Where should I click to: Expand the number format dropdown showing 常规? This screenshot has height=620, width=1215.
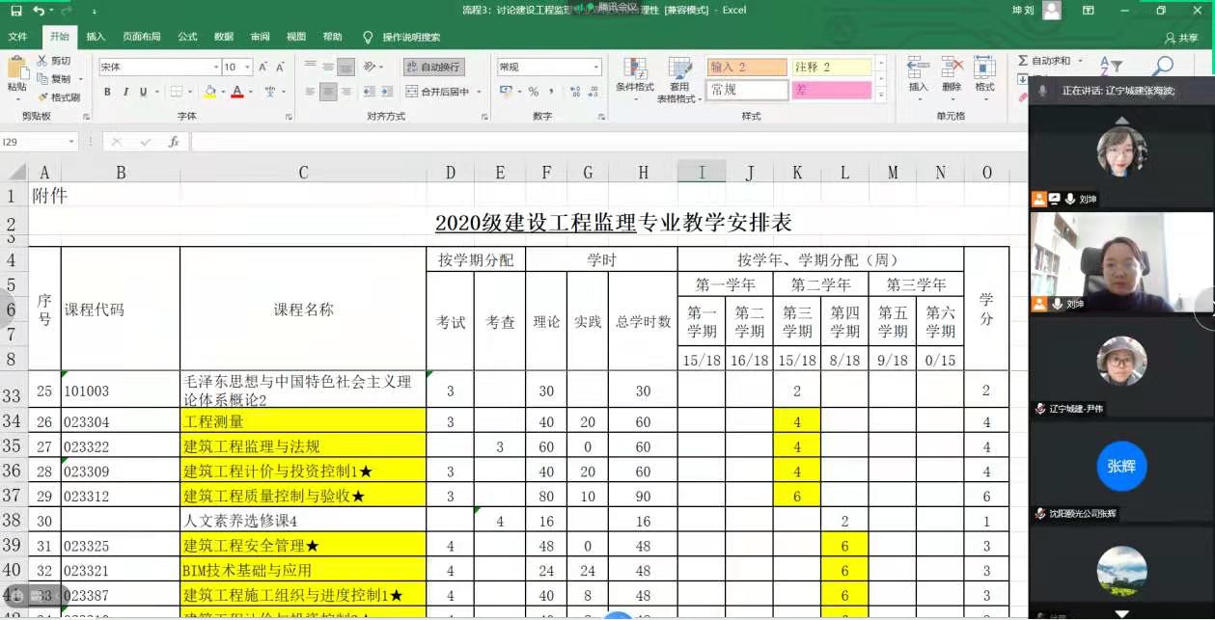(595, 67)
